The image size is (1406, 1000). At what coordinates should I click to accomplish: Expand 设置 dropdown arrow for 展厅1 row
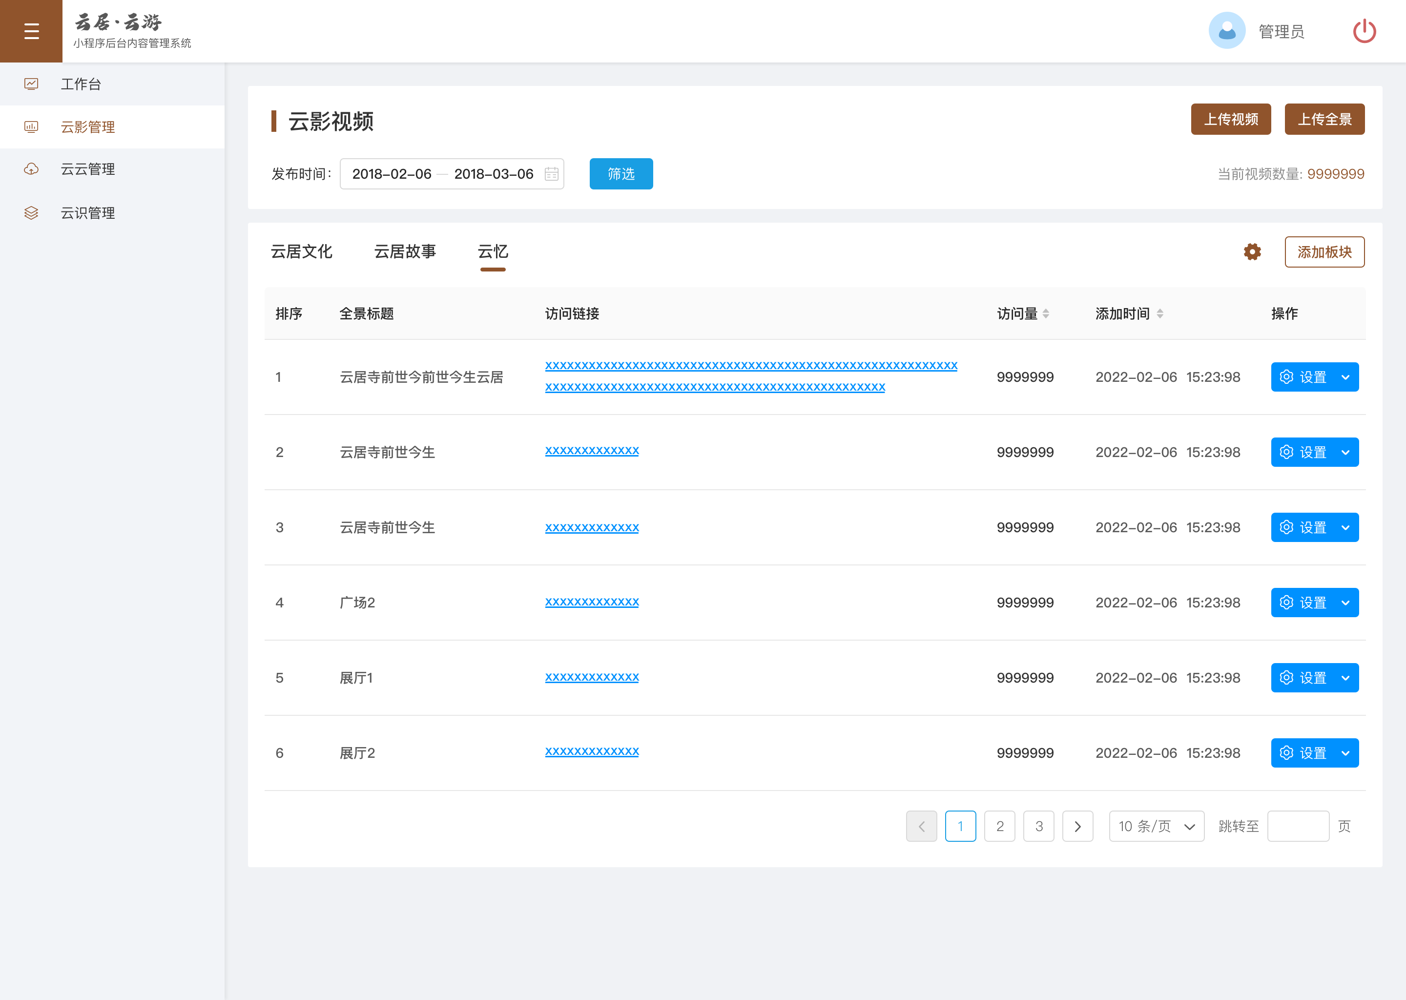pyautogui.click(x=1345, y=677)
